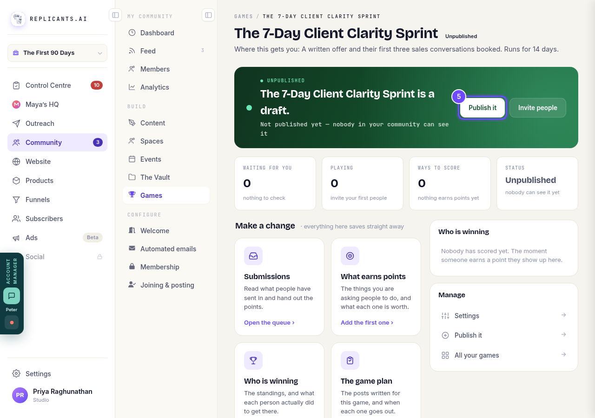Click the Maya's HQ pink avatar icon

pyautogui.click(x=16, y=104)
